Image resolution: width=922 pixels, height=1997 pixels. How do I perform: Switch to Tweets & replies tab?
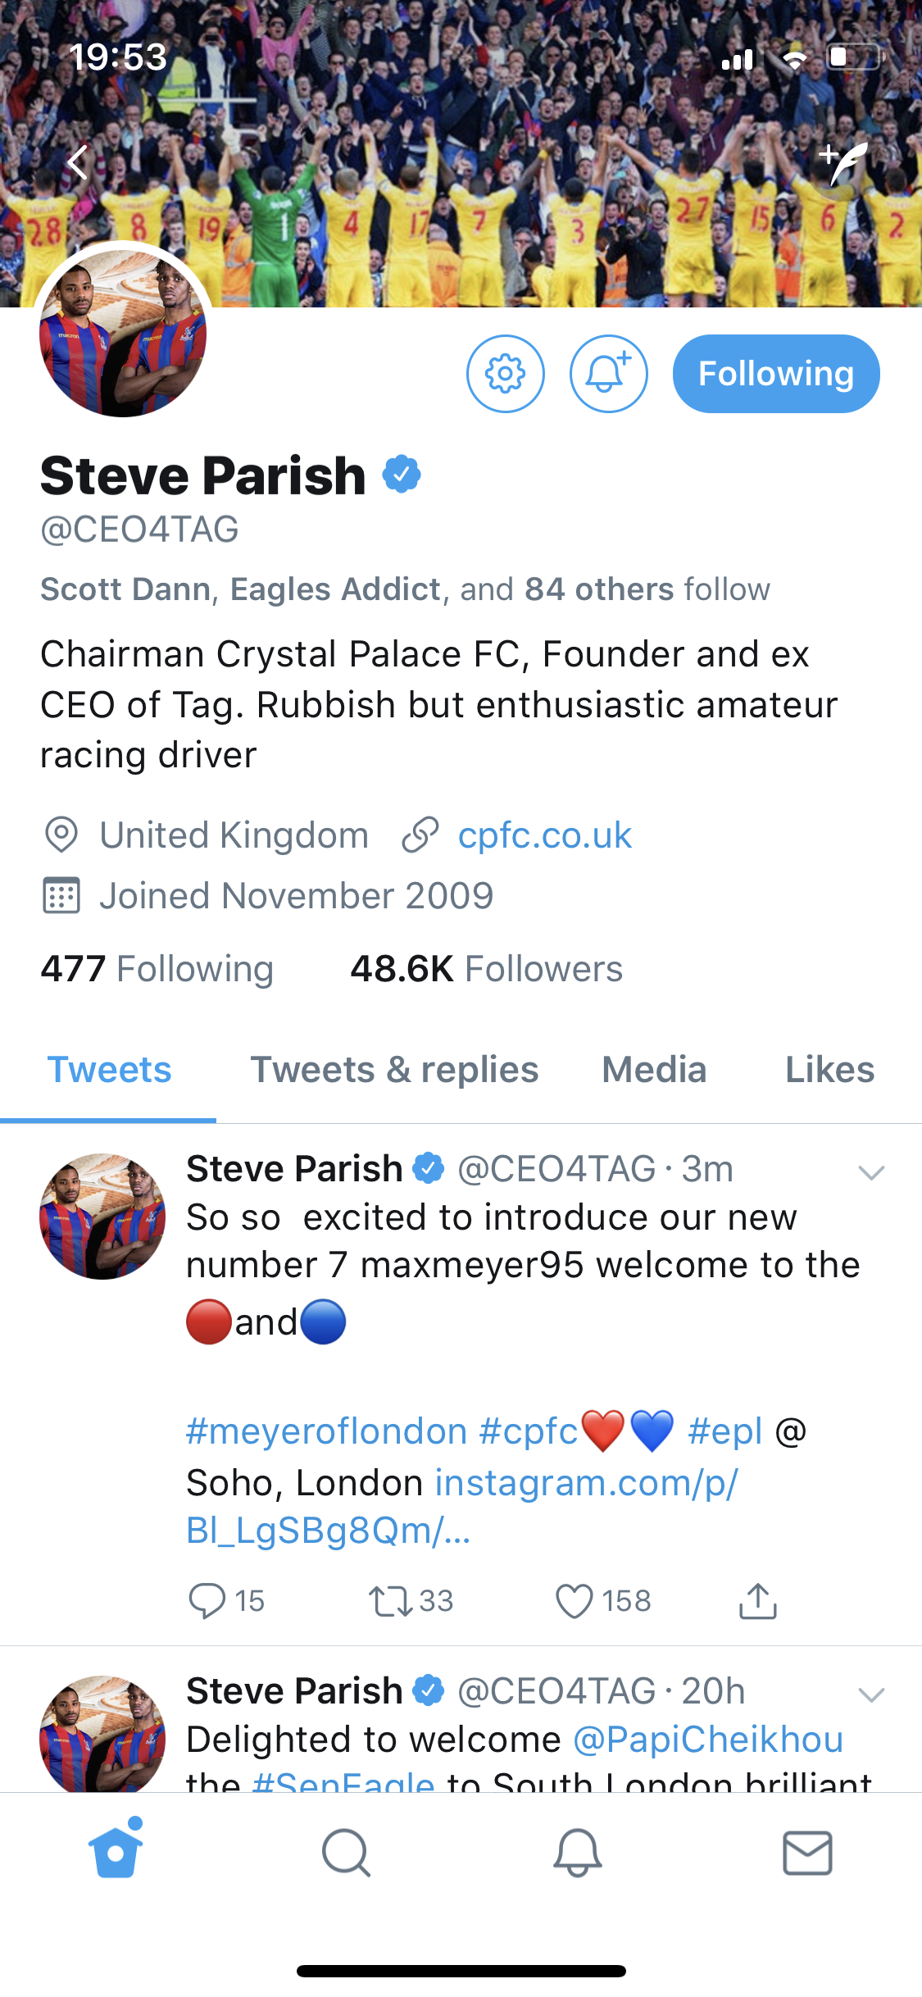[394, 1070]
